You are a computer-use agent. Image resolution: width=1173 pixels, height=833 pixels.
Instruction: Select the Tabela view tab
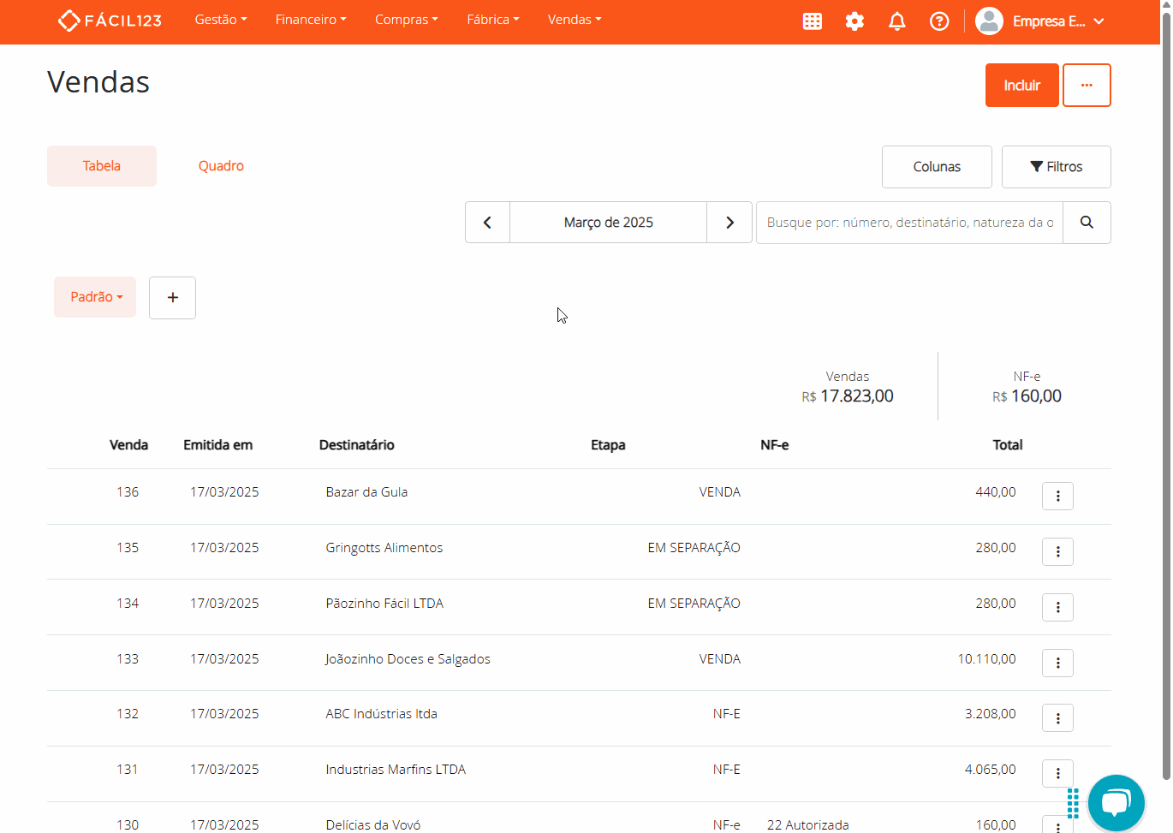click(x=101, y=165)
